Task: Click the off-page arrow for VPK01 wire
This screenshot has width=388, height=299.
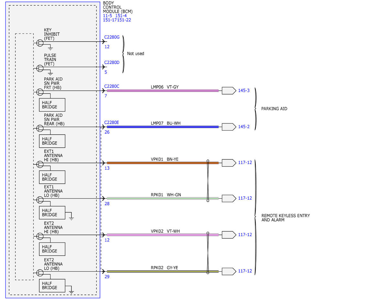Action: pos(229,163)
